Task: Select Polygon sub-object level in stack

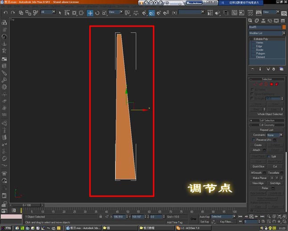Action: tap(260, 53)
